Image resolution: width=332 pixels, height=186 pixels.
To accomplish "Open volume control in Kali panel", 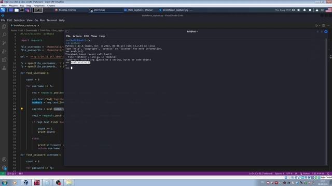I will (x=299, y=10).
